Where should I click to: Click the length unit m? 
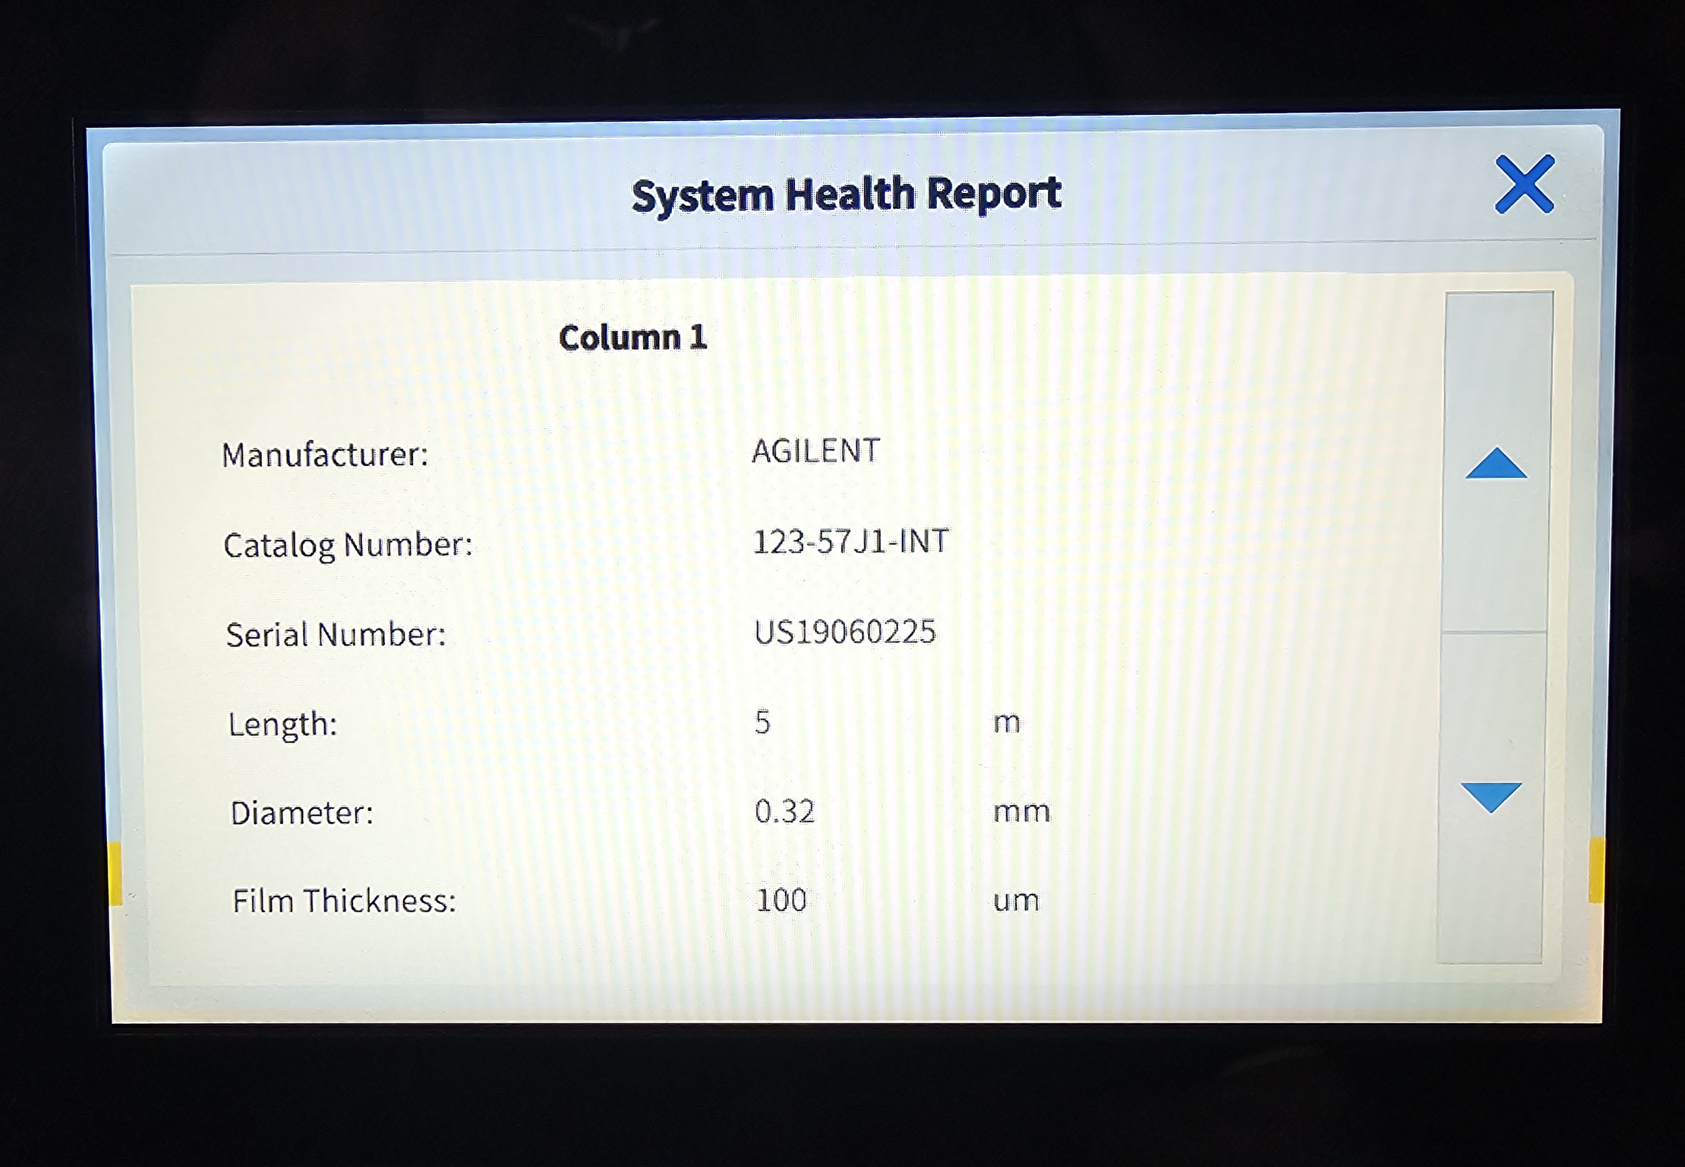[x=1006, y=723]
